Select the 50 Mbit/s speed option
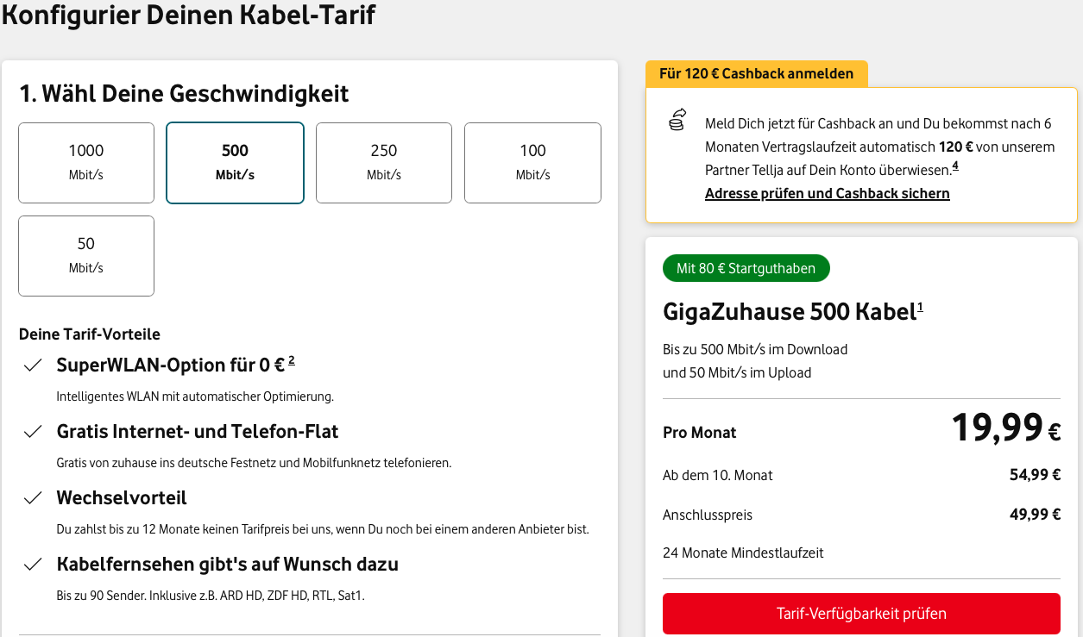 [x=86, y=255]
